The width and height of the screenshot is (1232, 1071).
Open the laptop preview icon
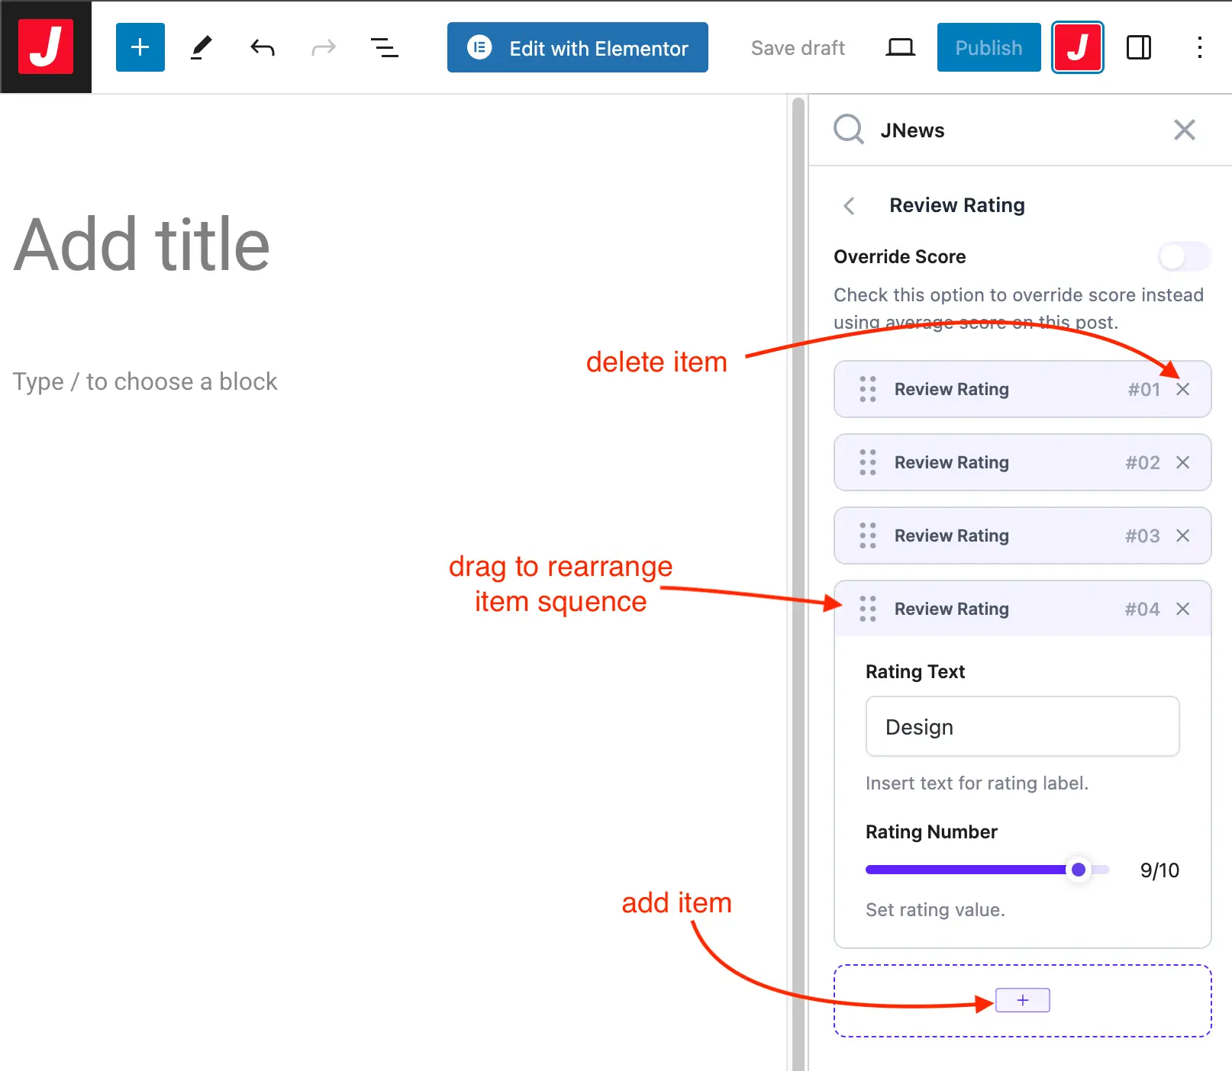pyautogui.click(x=900, y=47)
